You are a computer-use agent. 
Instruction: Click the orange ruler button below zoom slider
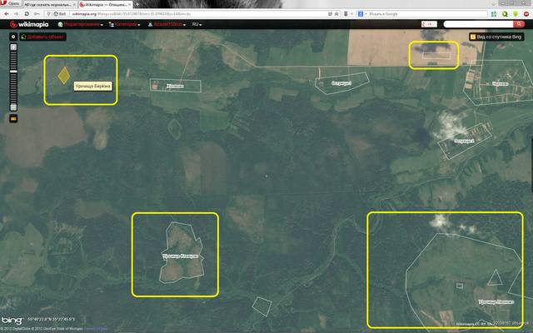click(x=13, y=119)
